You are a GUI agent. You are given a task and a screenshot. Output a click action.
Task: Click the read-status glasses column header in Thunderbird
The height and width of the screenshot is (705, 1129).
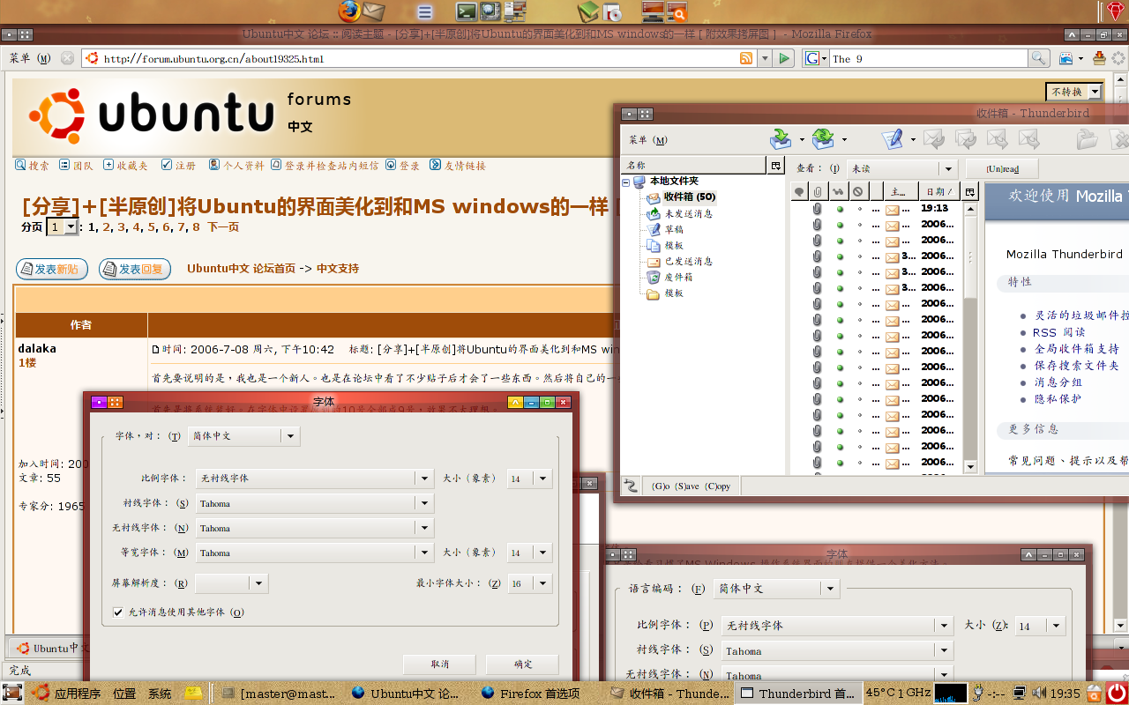tap(838, 191)
